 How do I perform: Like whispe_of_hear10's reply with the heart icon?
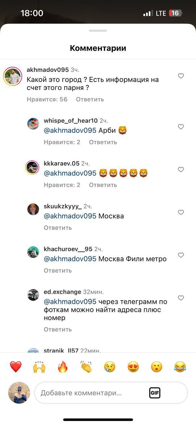click(x=181, y=127)
